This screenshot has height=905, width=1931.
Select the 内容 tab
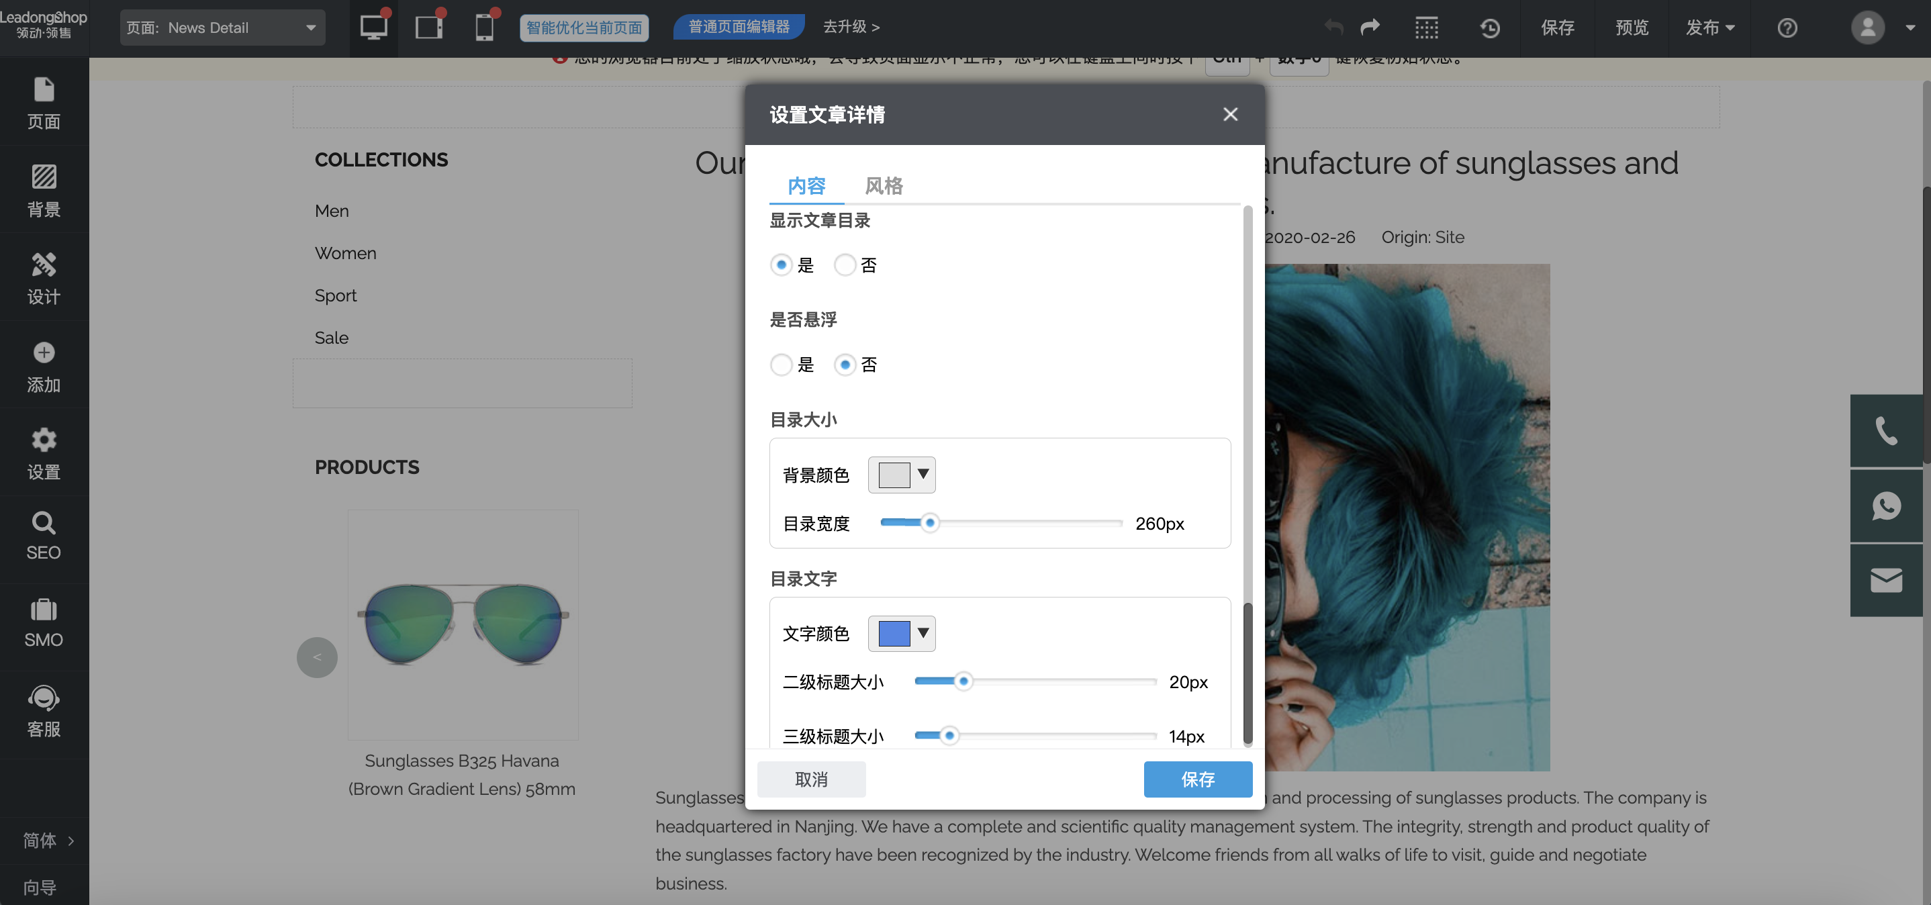pos(806,185)
